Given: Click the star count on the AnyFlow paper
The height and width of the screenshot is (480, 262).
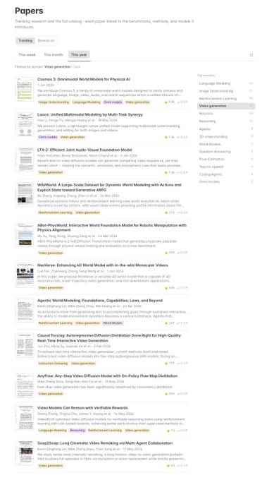Looking at the screenshot, I should (x=170, y=394).
